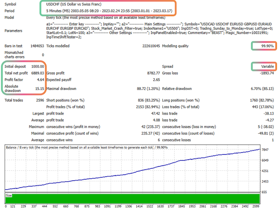Viewport: 279px width, 209px height.
Task: Select the Absolute drawdown 15.15 value
Action: (x=40, y=88)
